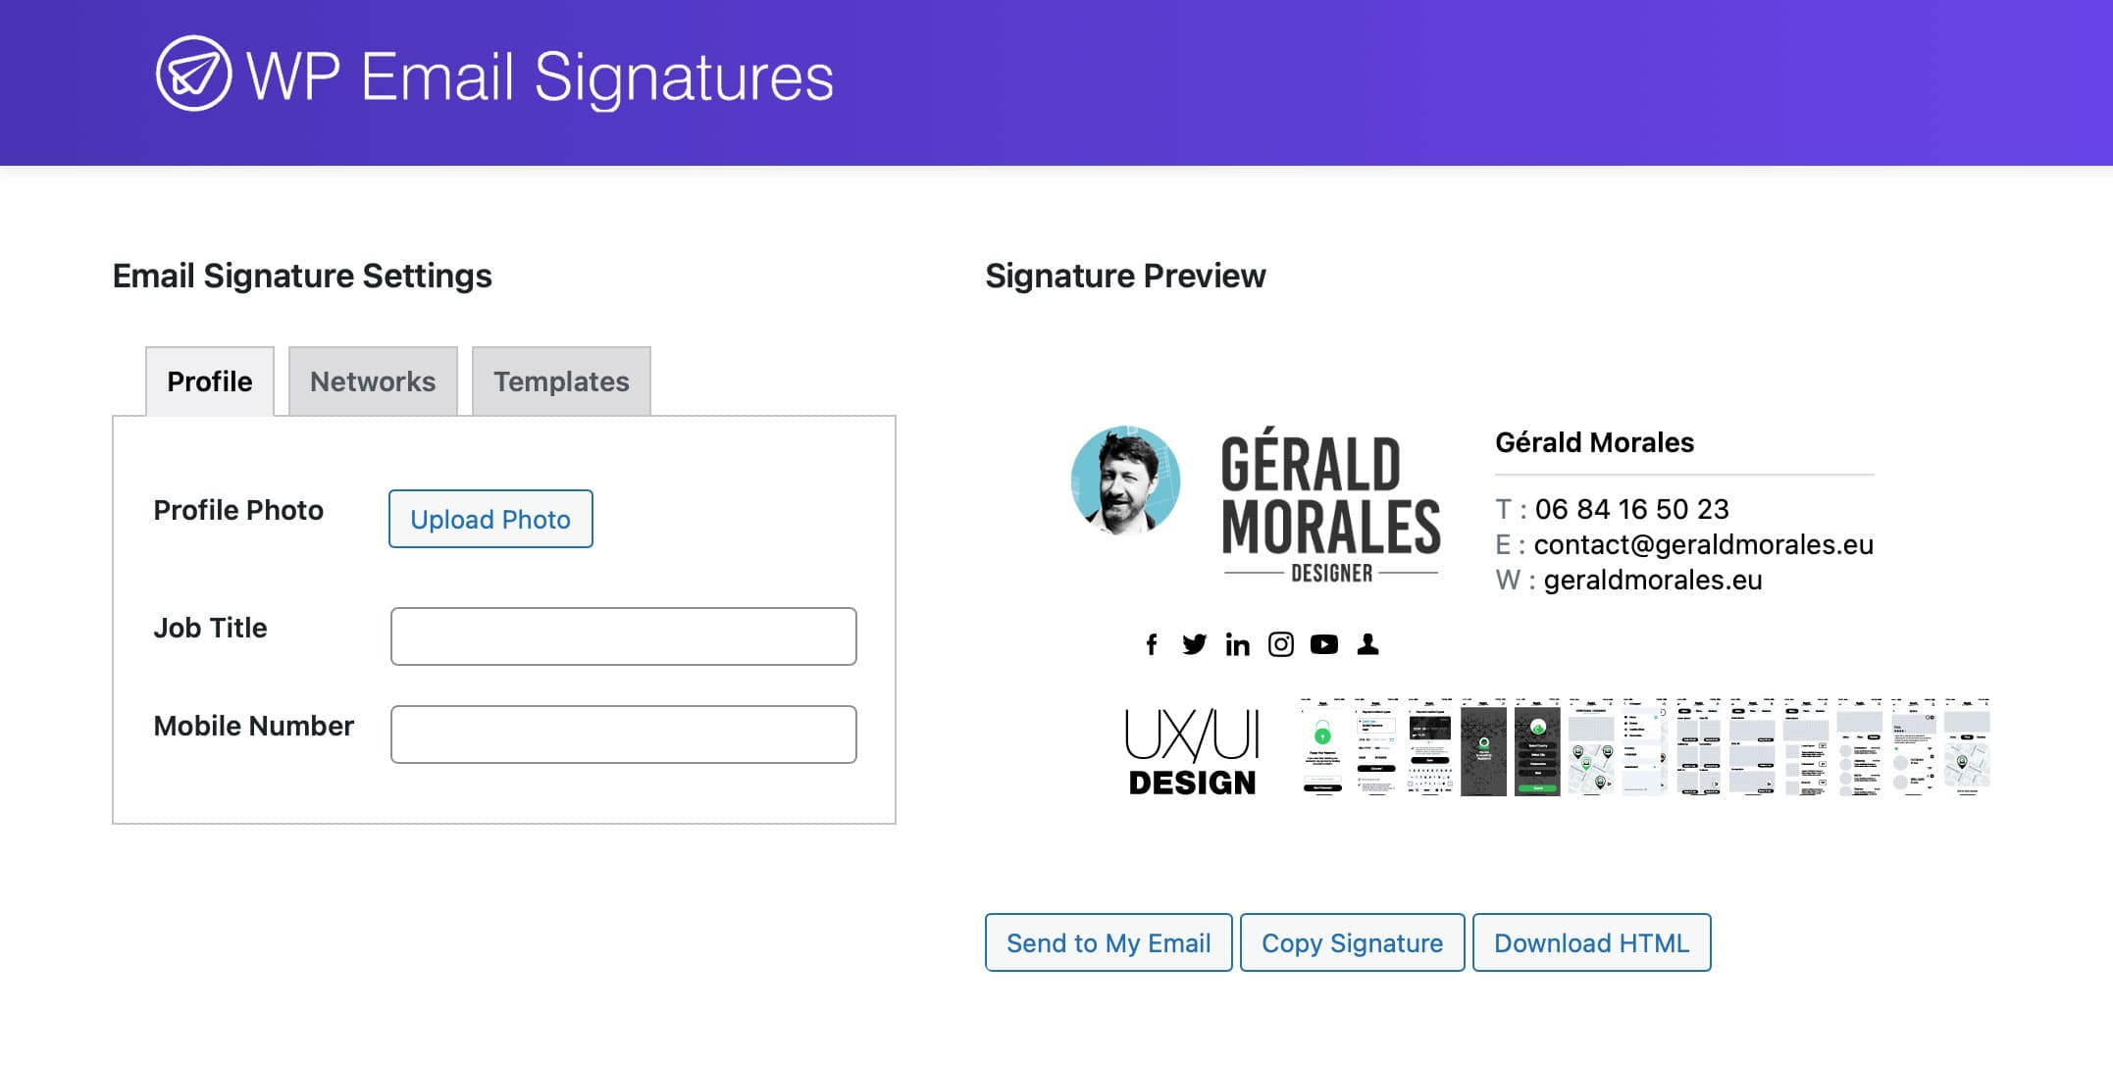
Task: Click the circular profile photo in preview
Action: tap(1125, 481)
